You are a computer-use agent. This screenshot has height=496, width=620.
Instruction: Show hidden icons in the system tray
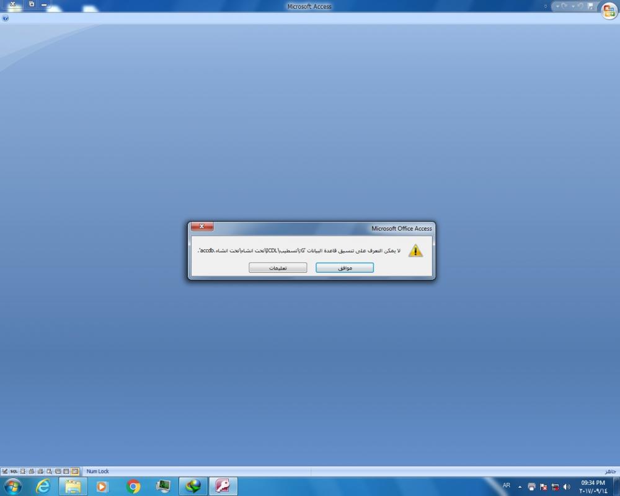click(520, 487)
